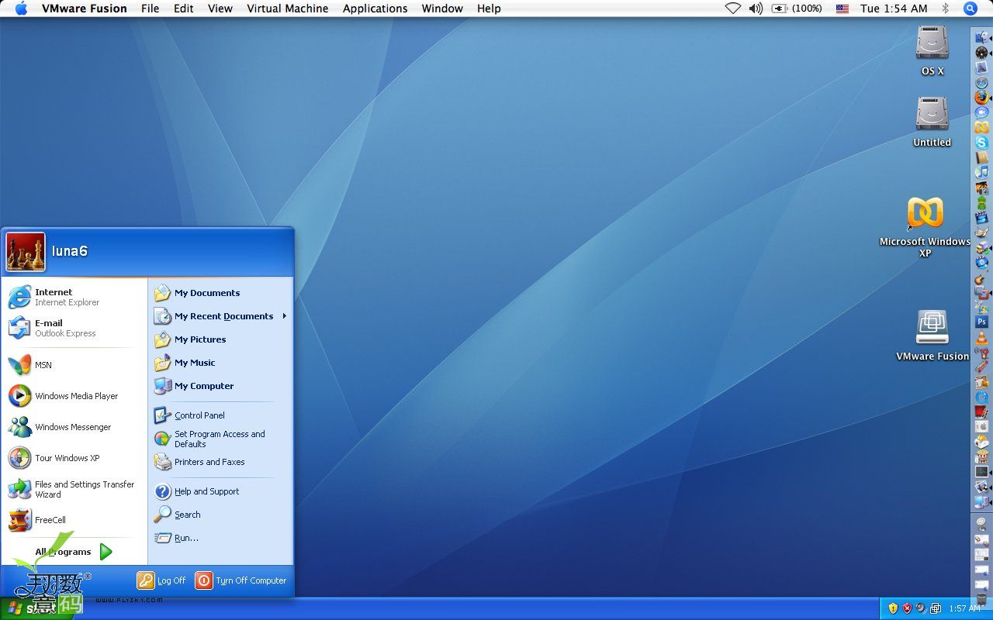Click the Windows taskbar clock 1:57 AM

click(x=965, y=608)
